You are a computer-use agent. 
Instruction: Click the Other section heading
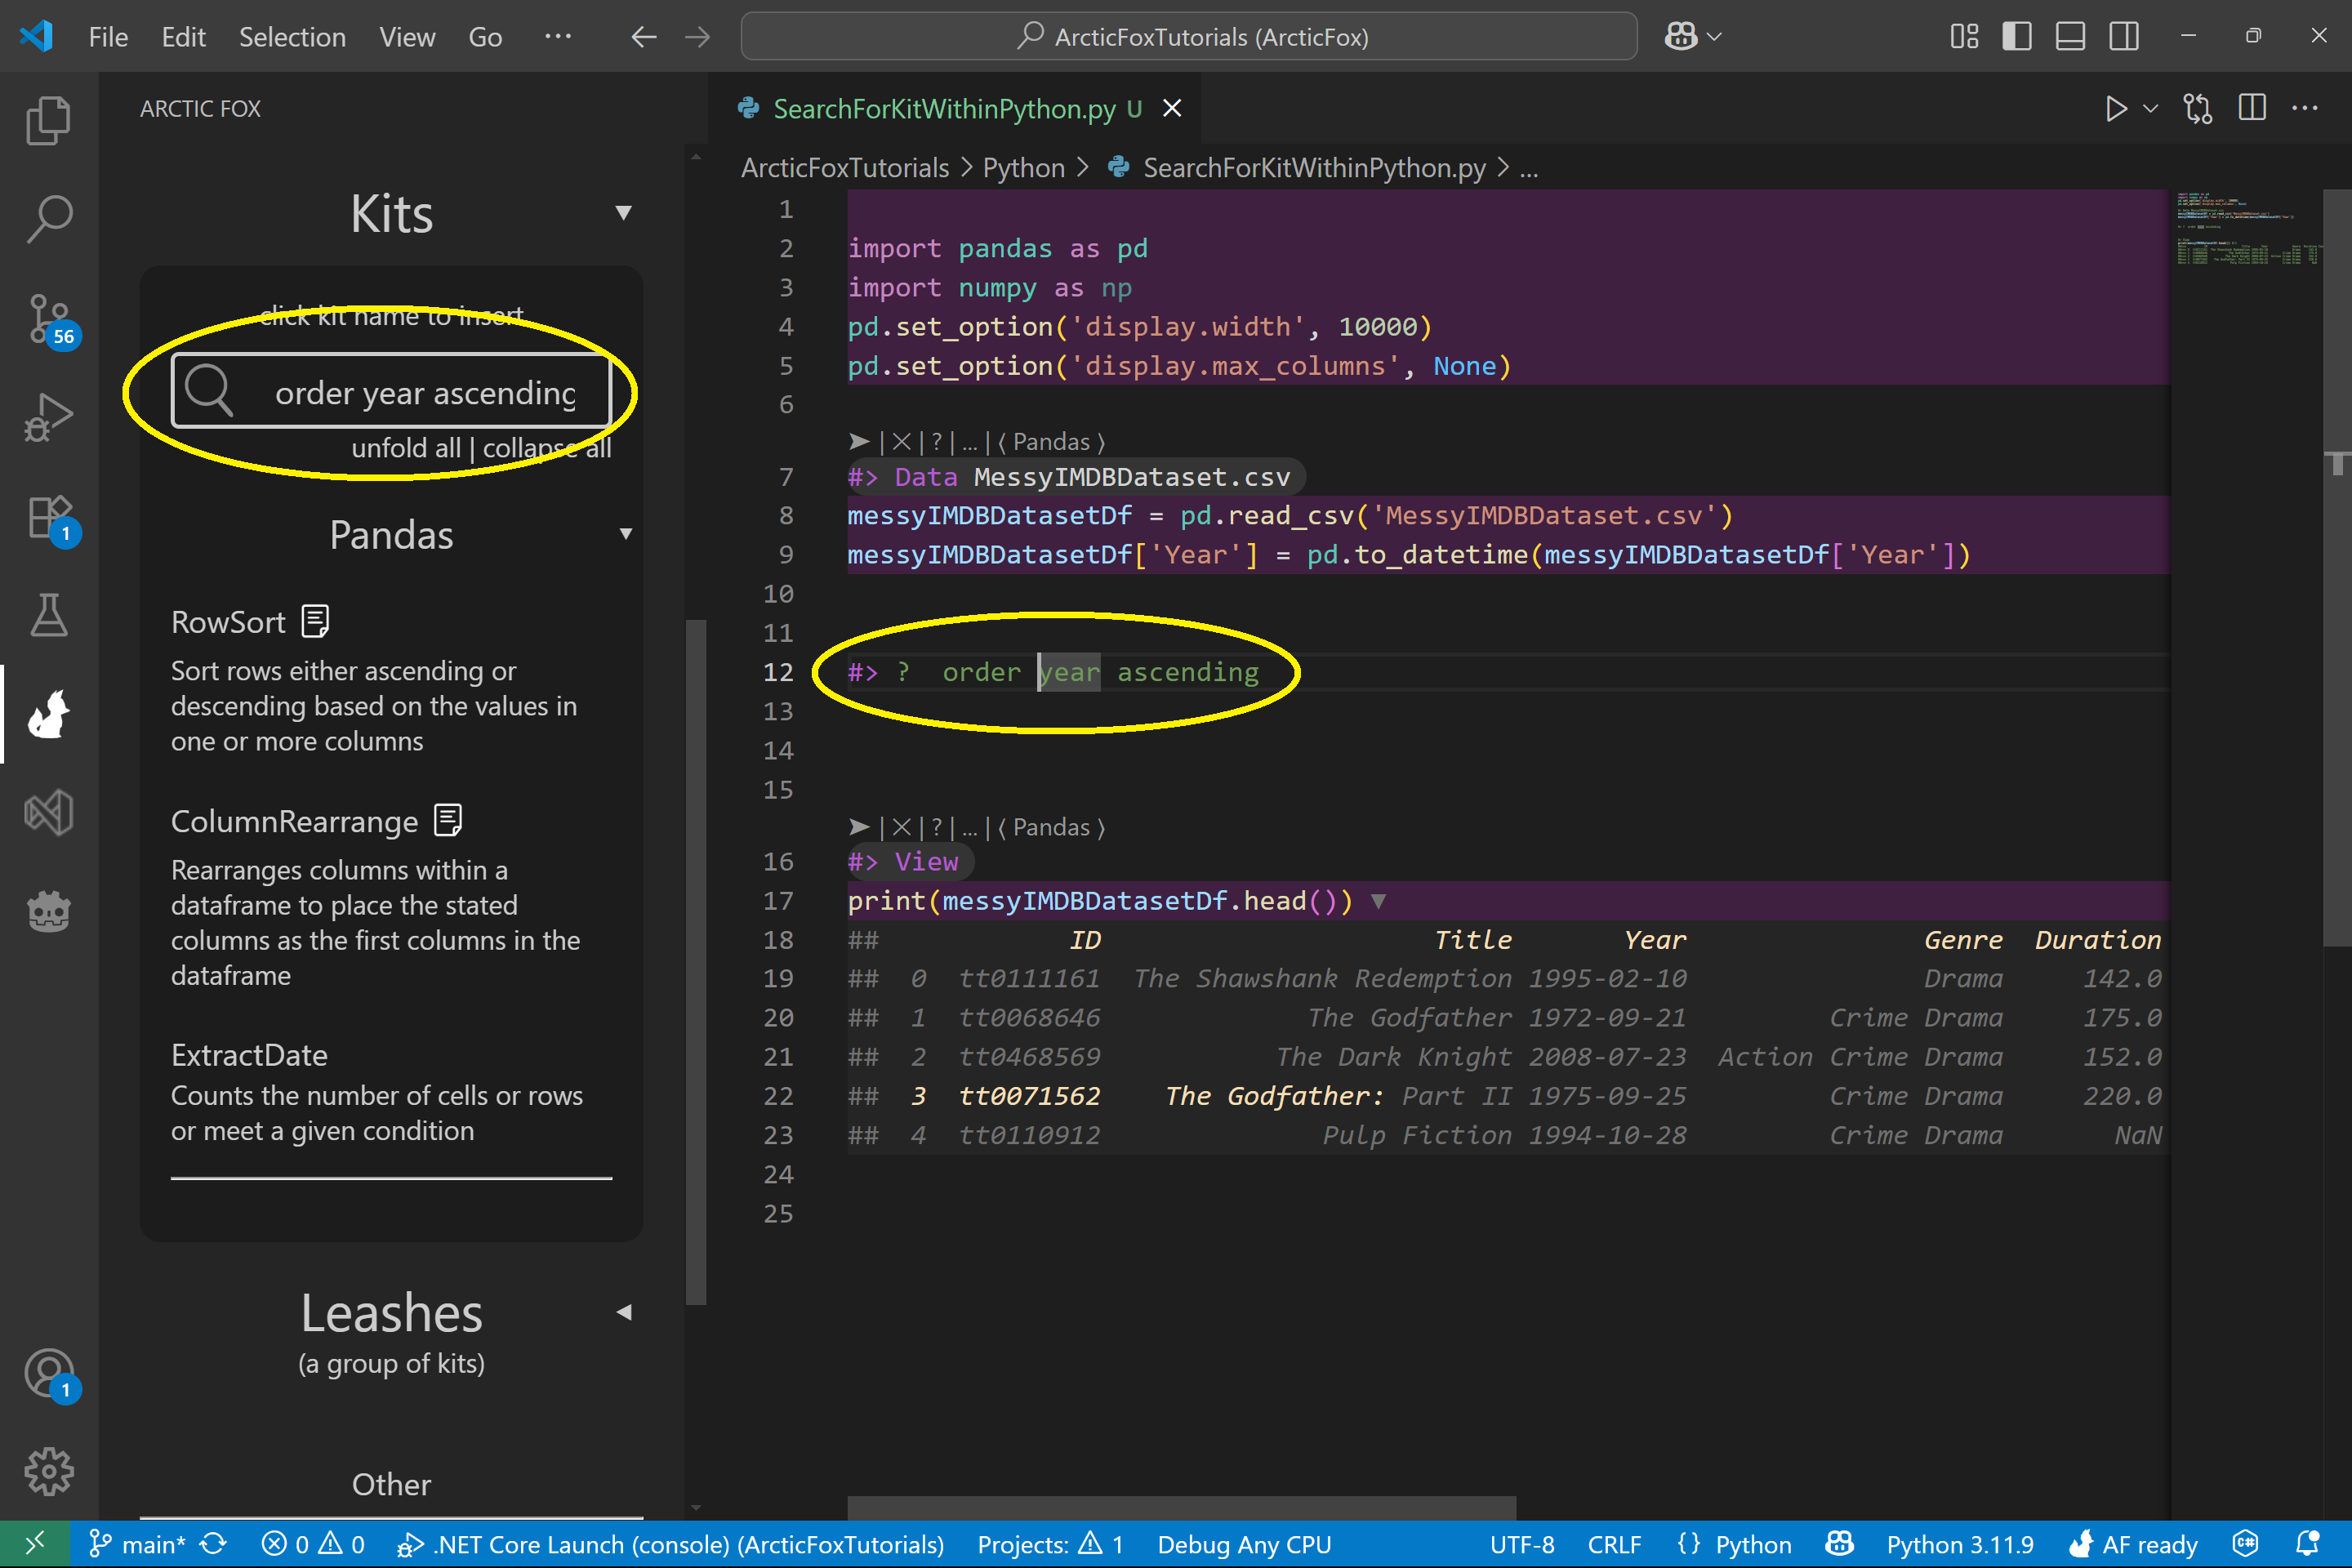coord(391,1484)
